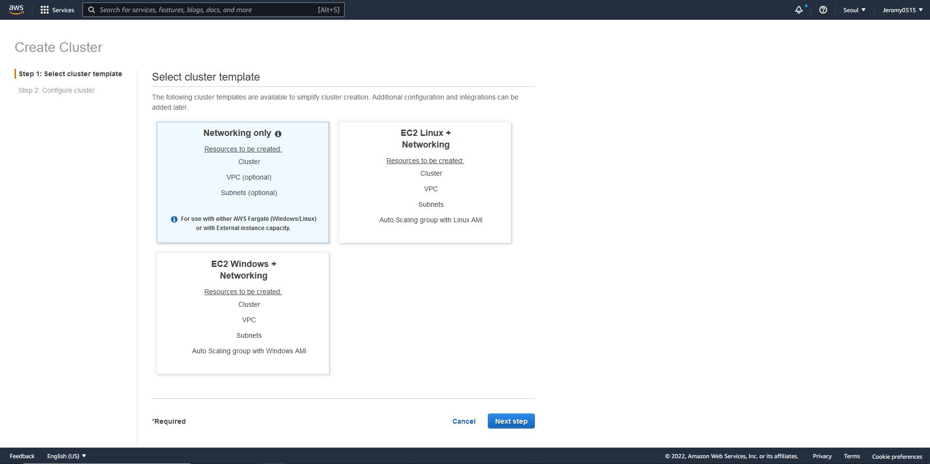Select the Networking only template card

(243, 182)
